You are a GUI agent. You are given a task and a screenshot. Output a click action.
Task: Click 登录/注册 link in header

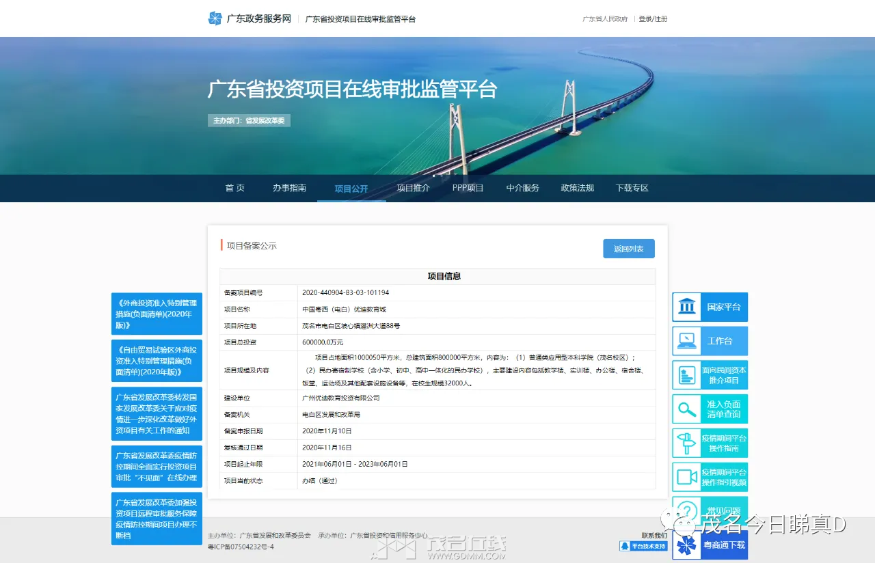click(x=653, y=19)
